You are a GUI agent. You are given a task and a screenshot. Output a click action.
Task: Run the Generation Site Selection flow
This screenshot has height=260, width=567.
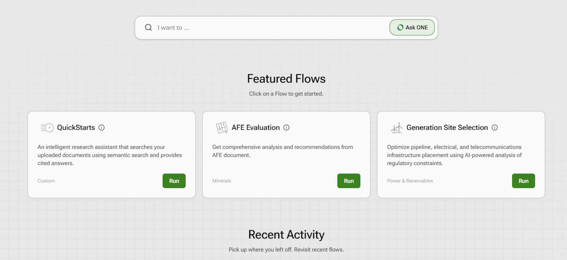[x=523, y=181]
